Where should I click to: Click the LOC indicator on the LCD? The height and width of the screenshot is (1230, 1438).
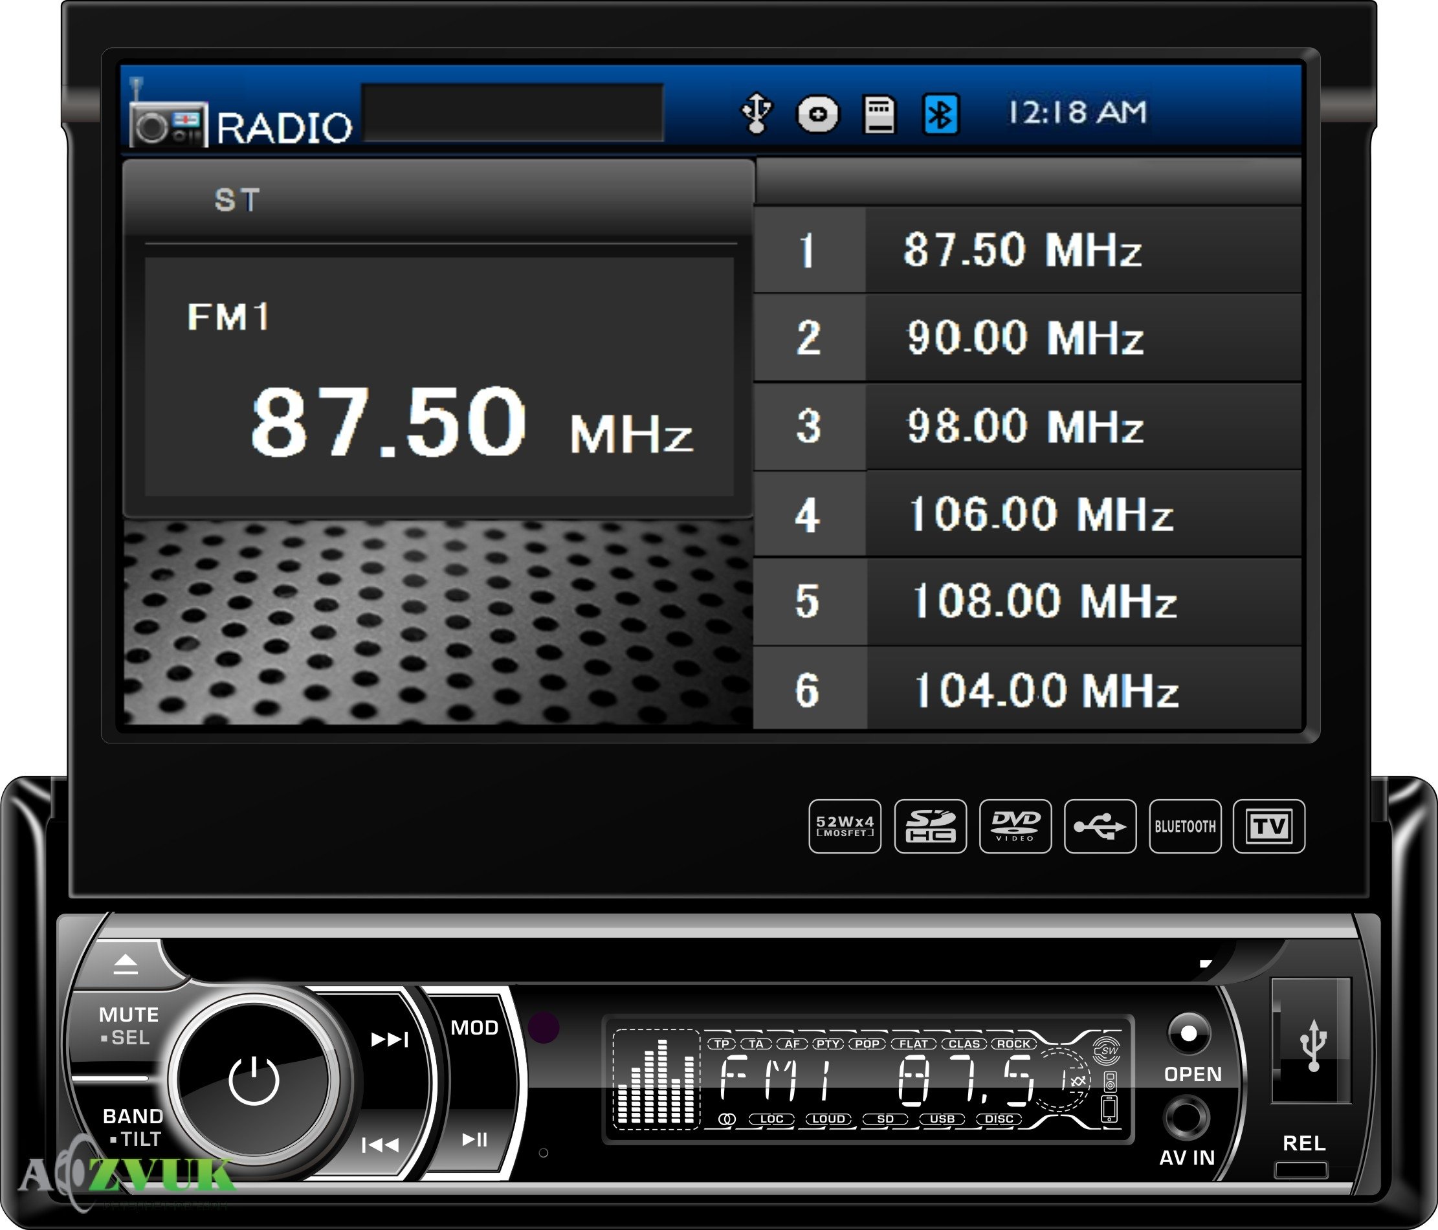(x=771, y=1119)
